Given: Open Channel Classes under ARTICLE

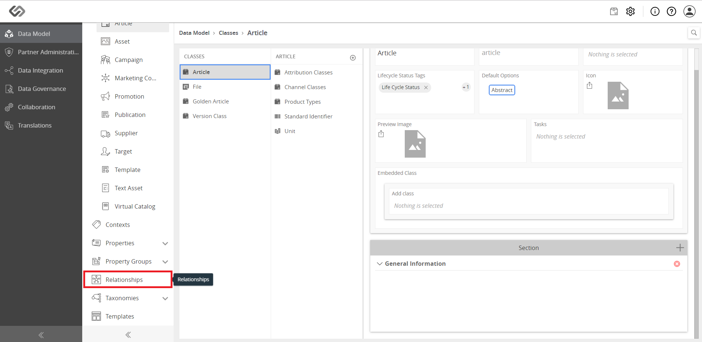Looking at the screenshot, I should pyautogui.click(x=317, y=87).
